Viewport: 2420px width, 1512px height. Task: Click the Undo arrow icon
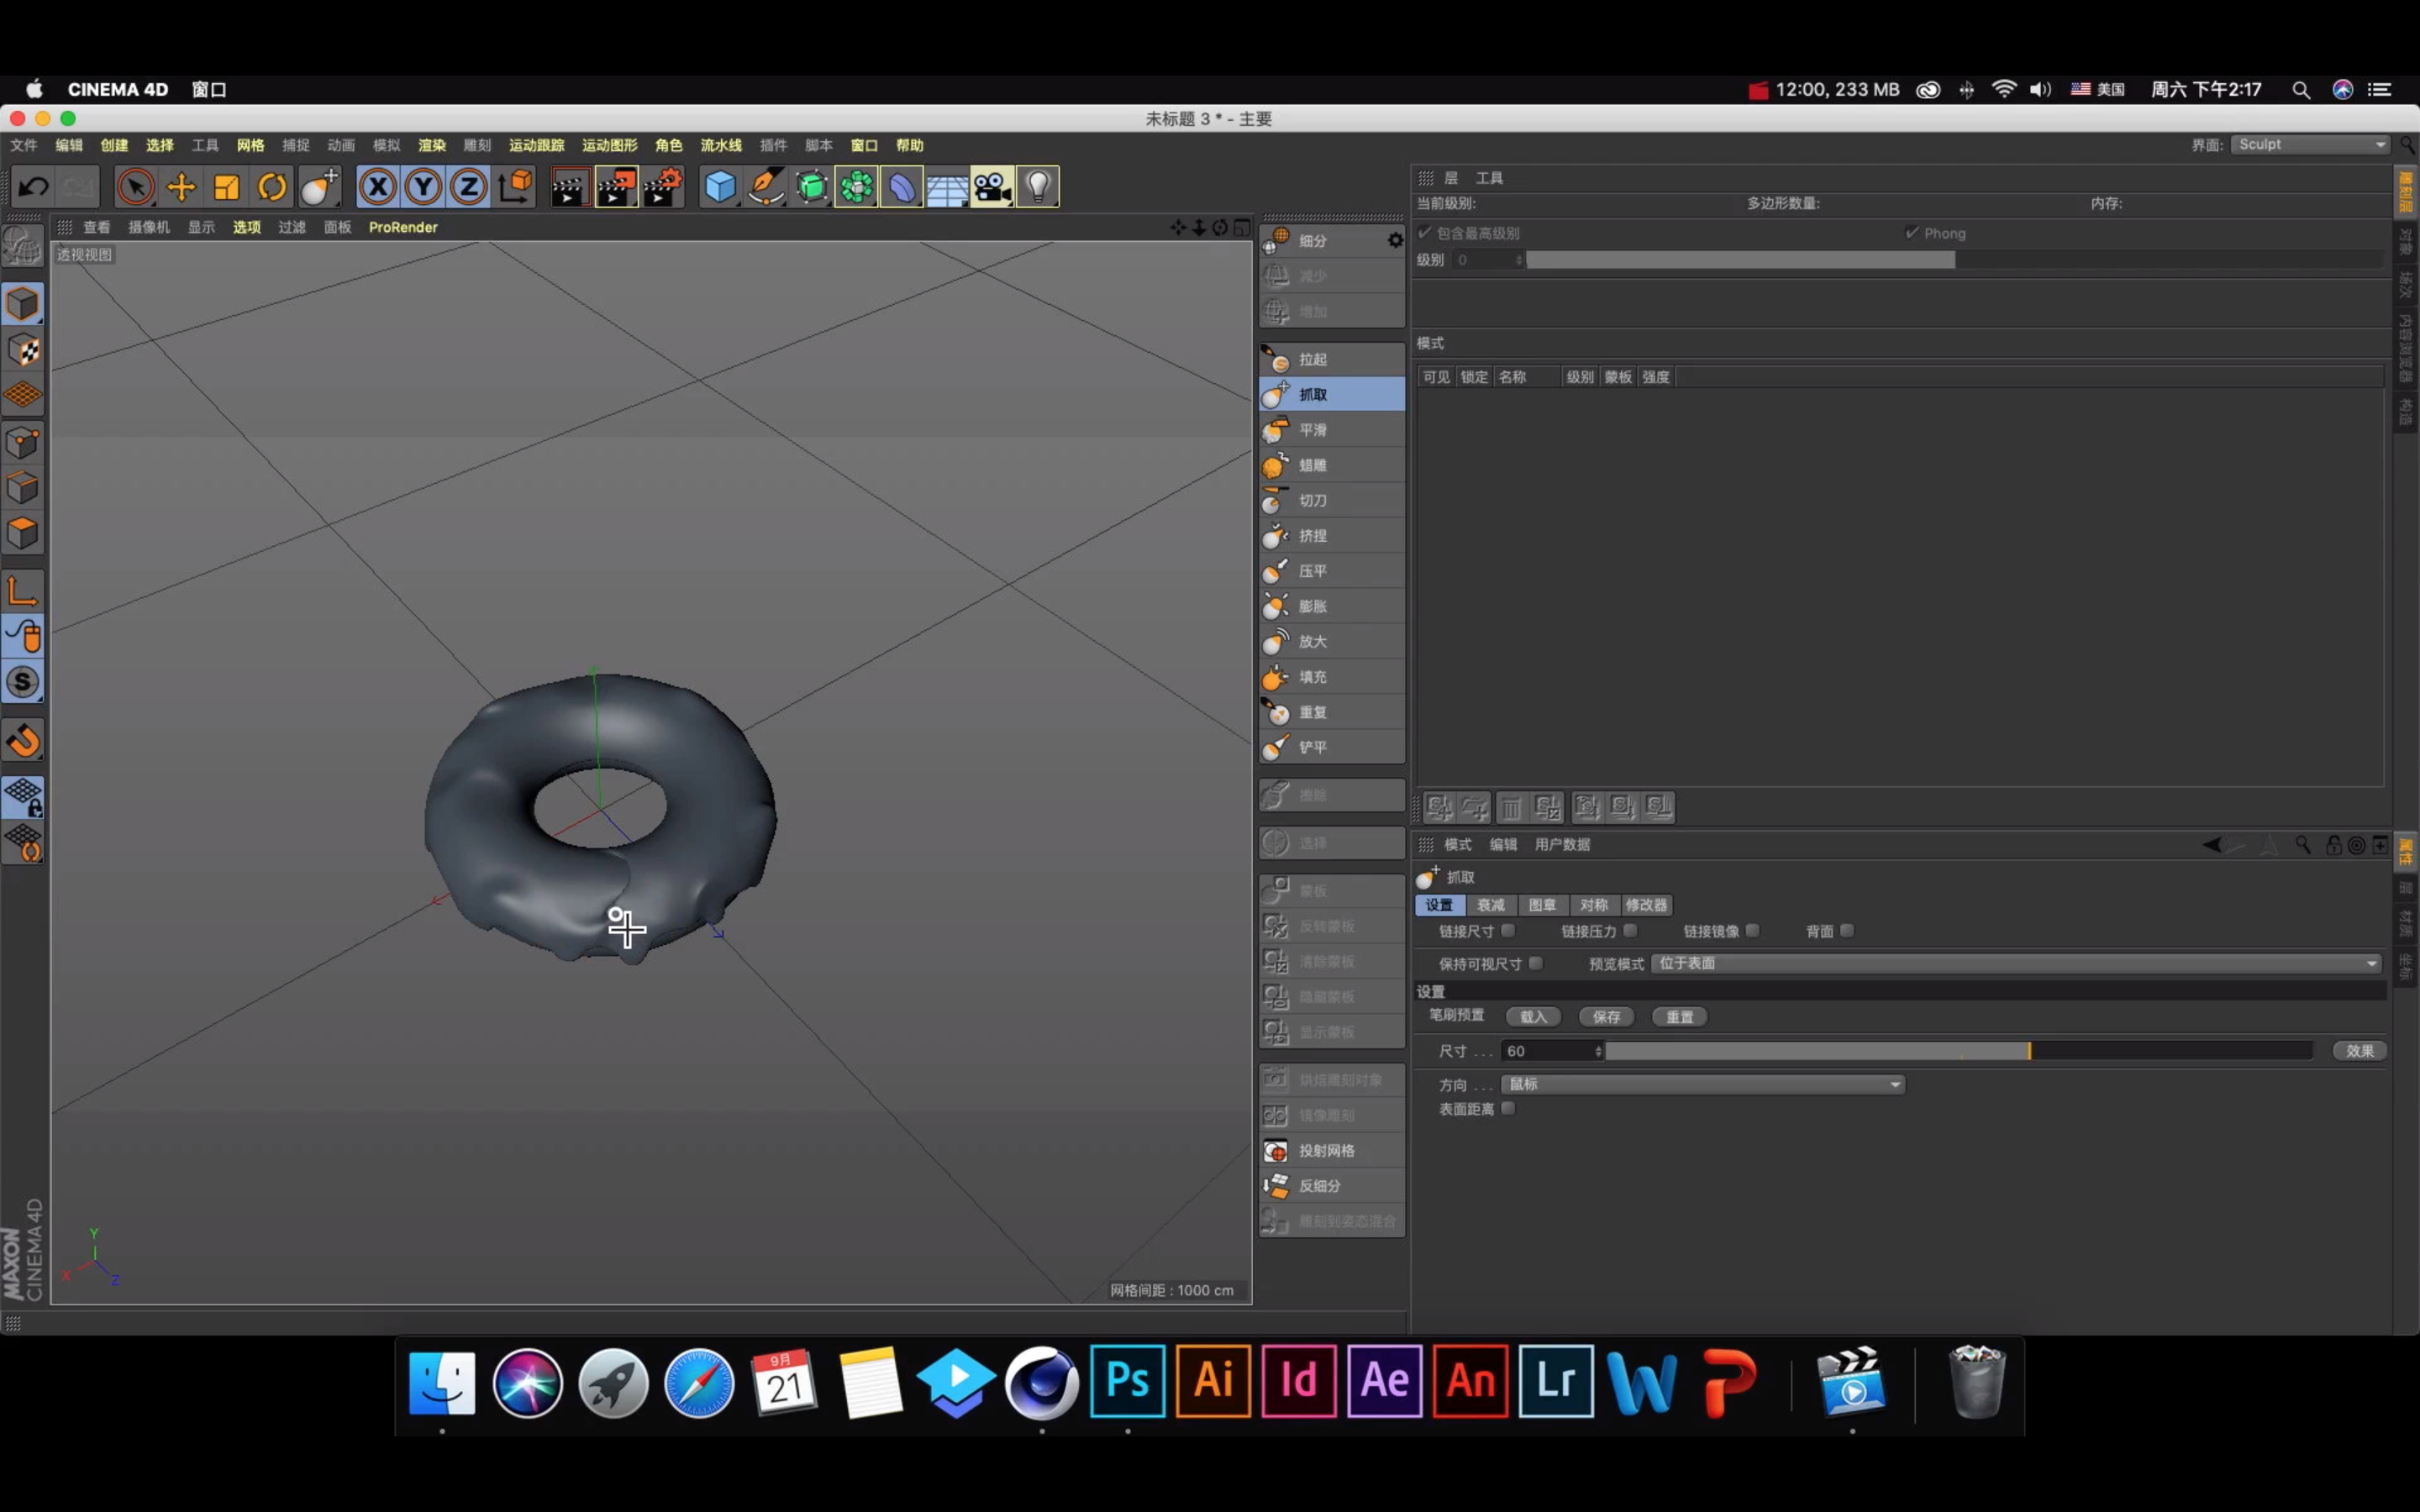coord(33,187)
